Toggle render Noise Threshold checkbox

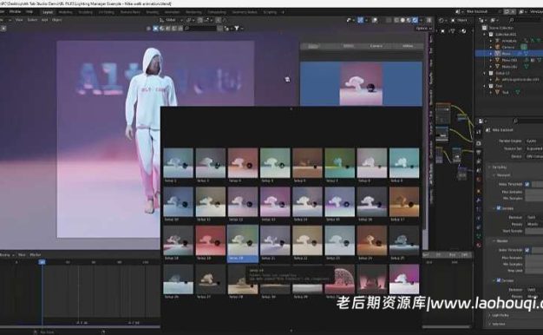[x=527, y=250]
